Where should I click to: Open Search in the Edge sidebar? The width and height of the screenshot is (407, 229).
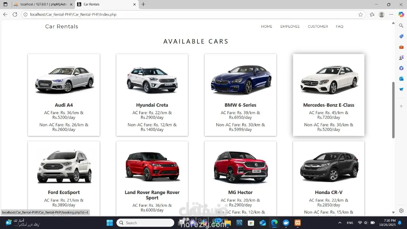(401, 25)
